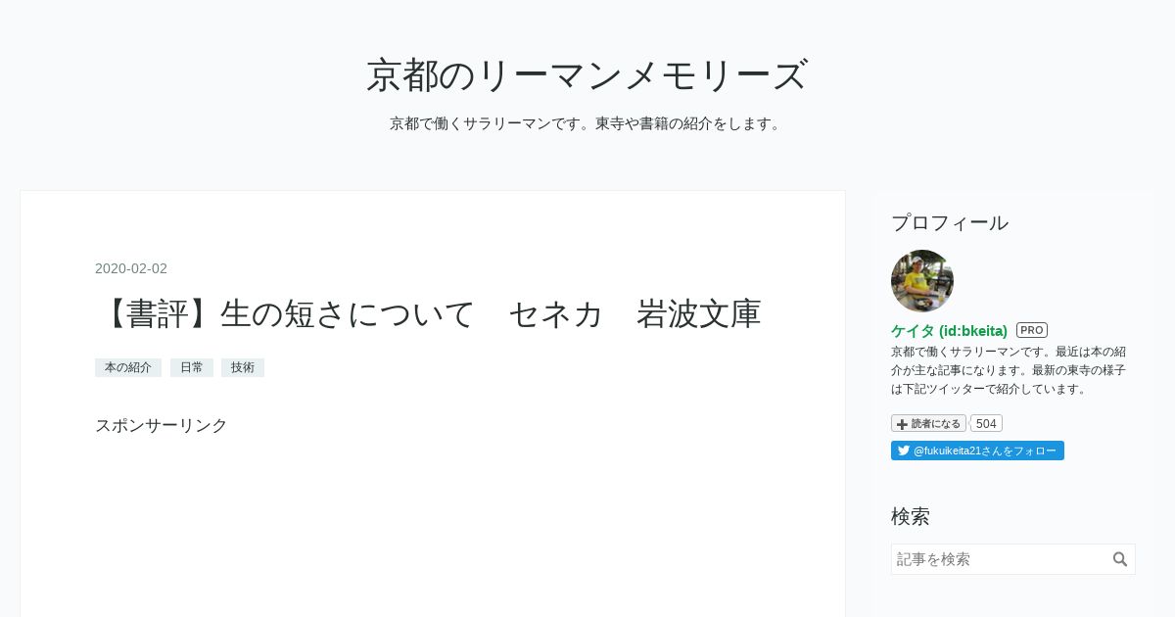Follow @fukuikeita21 on Twitter

click(x=977, y=451)
